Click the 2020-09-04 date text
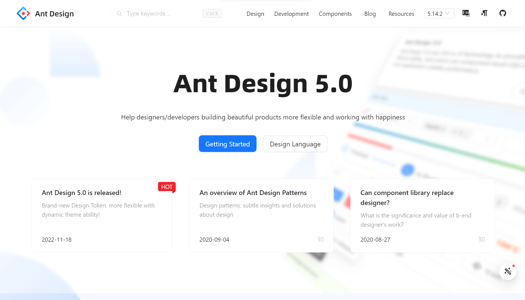525x300 pixels. click(214, 239)
